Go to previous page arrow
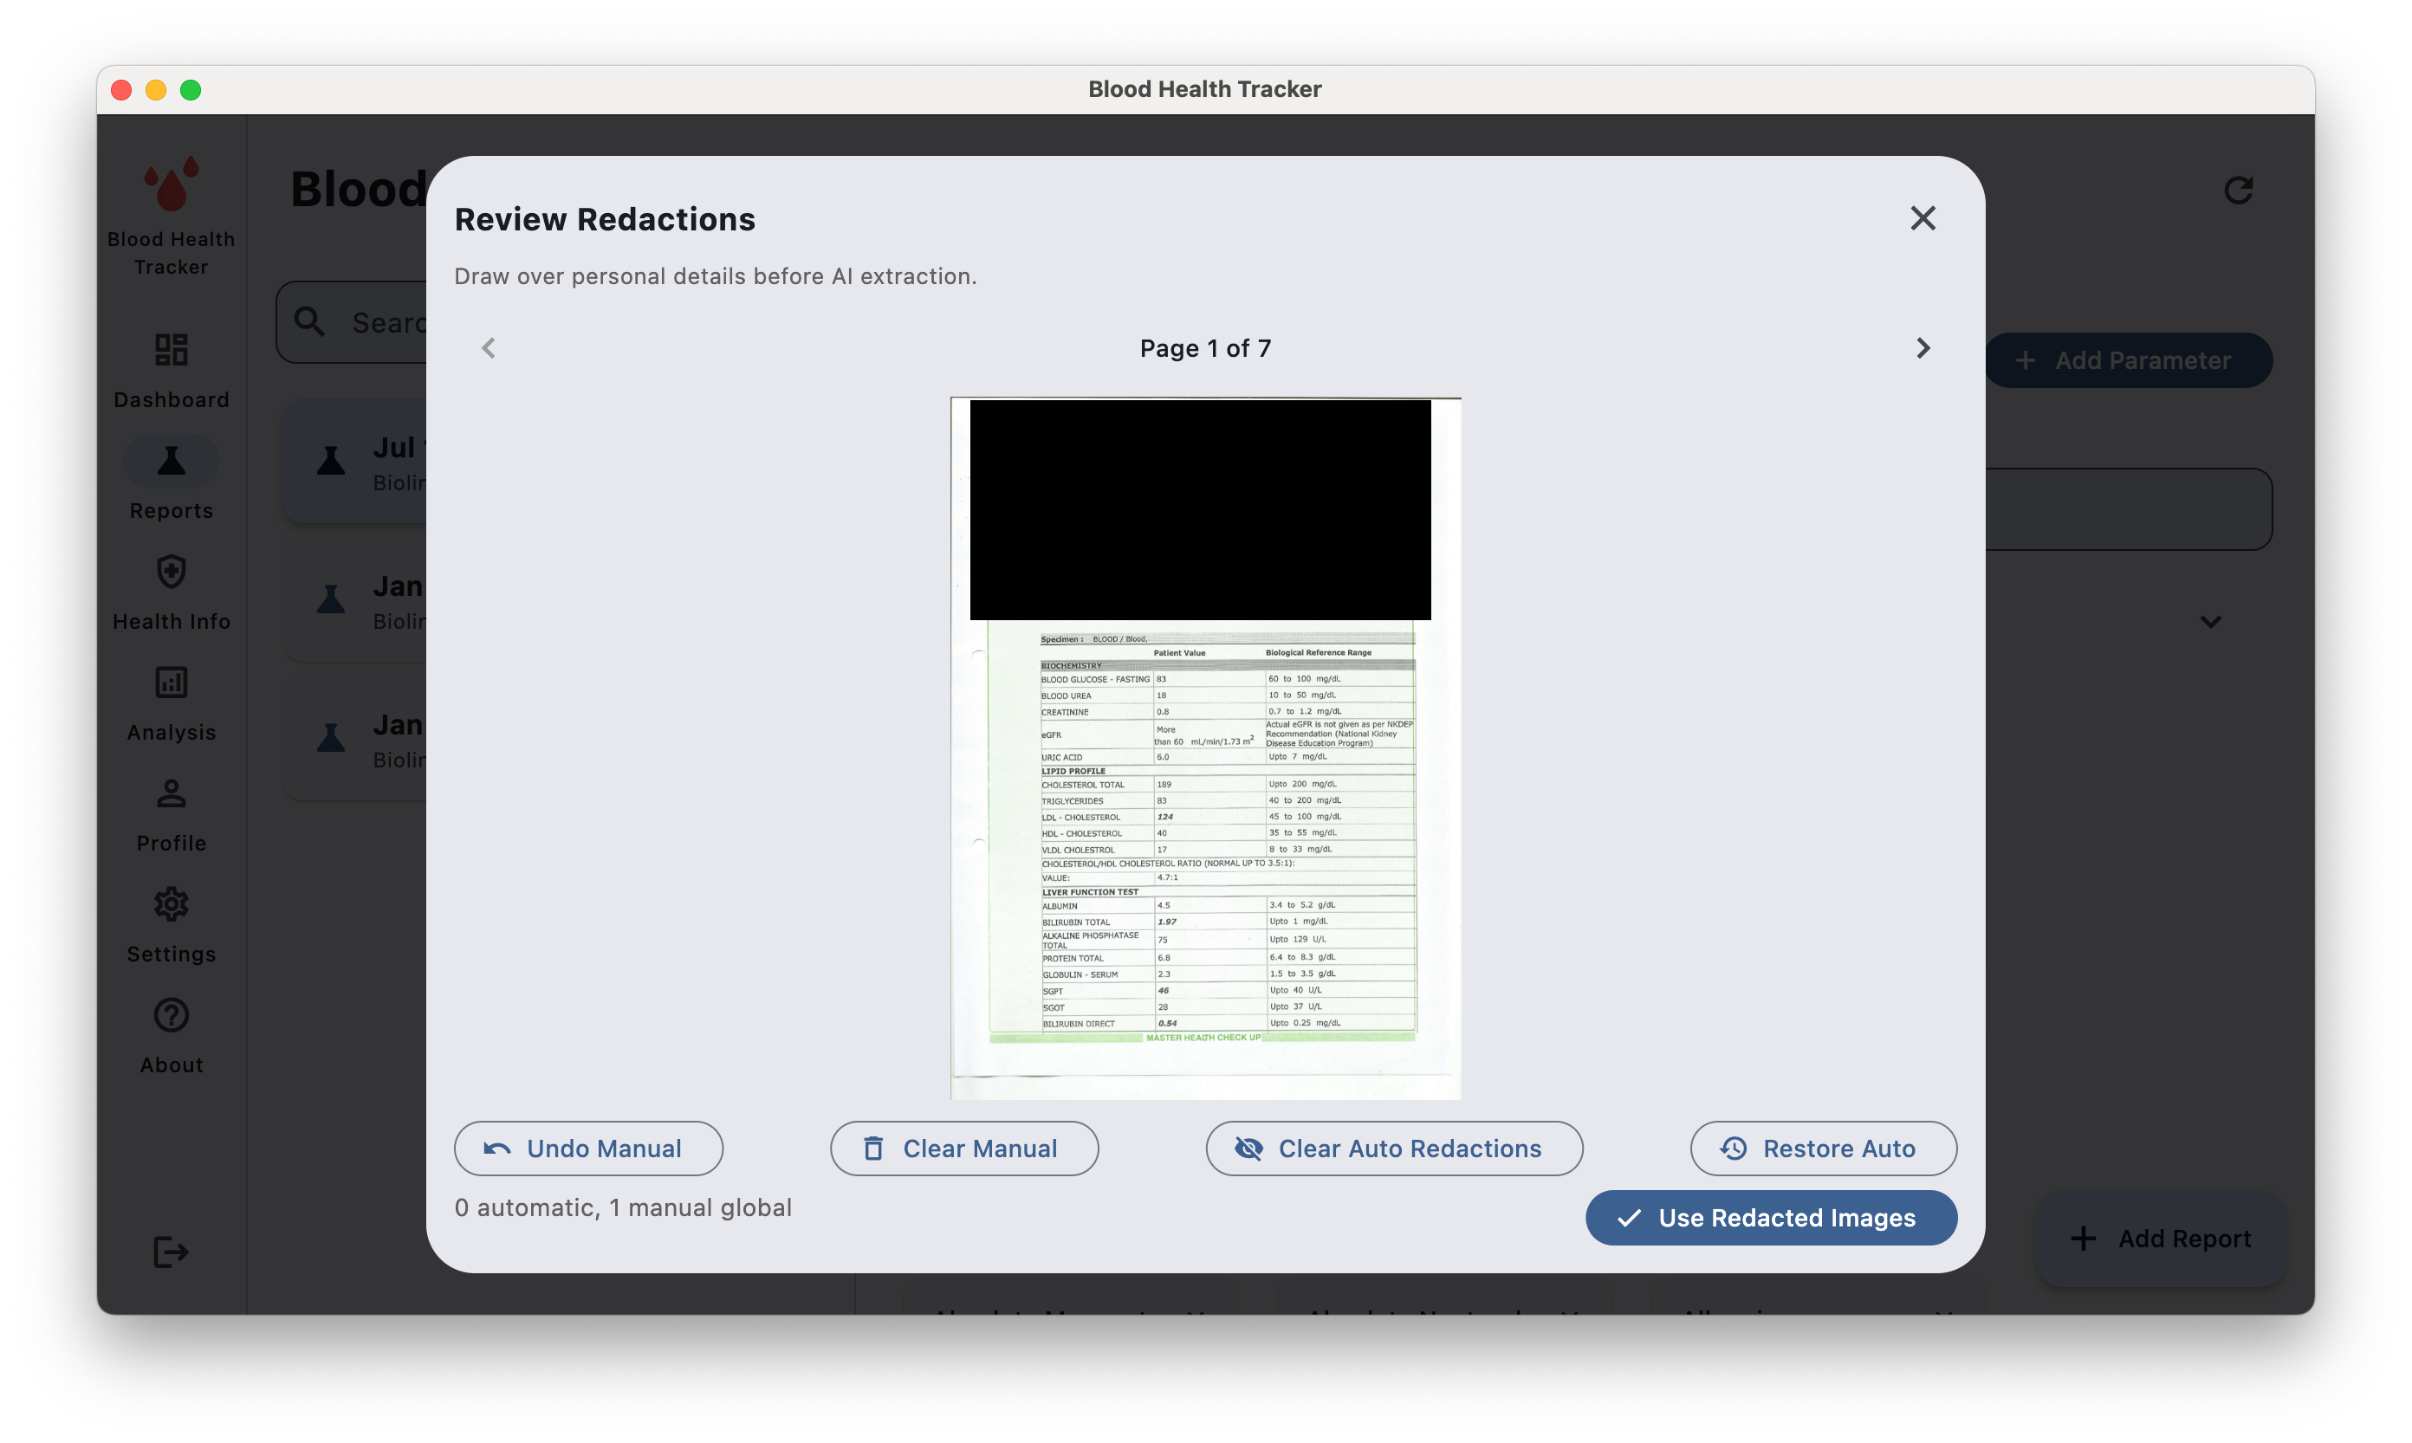2412x1443 pixels. tap(489, 348)
